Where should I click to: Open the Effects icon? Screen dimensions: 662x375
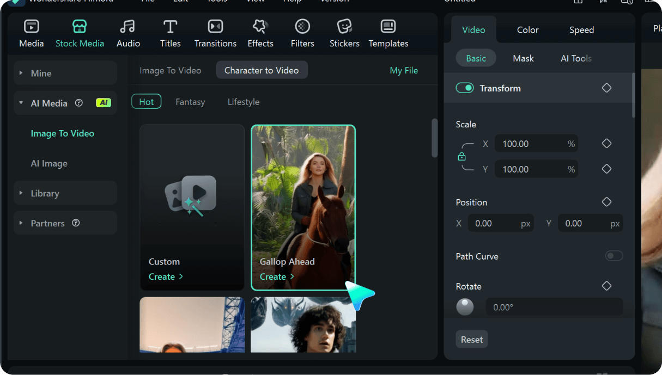pos(260,26)
